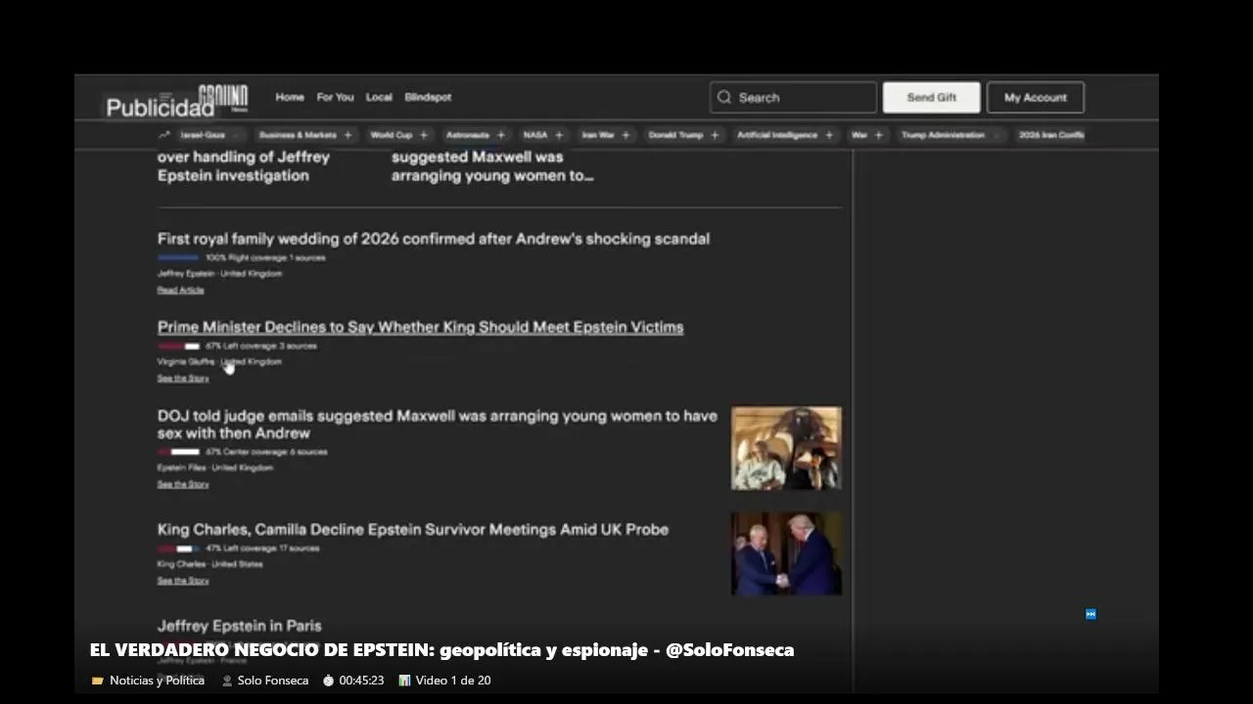The image size is (1253, 704).
Task: Click the search magnifier icon
Action: (x=724, y=97)
